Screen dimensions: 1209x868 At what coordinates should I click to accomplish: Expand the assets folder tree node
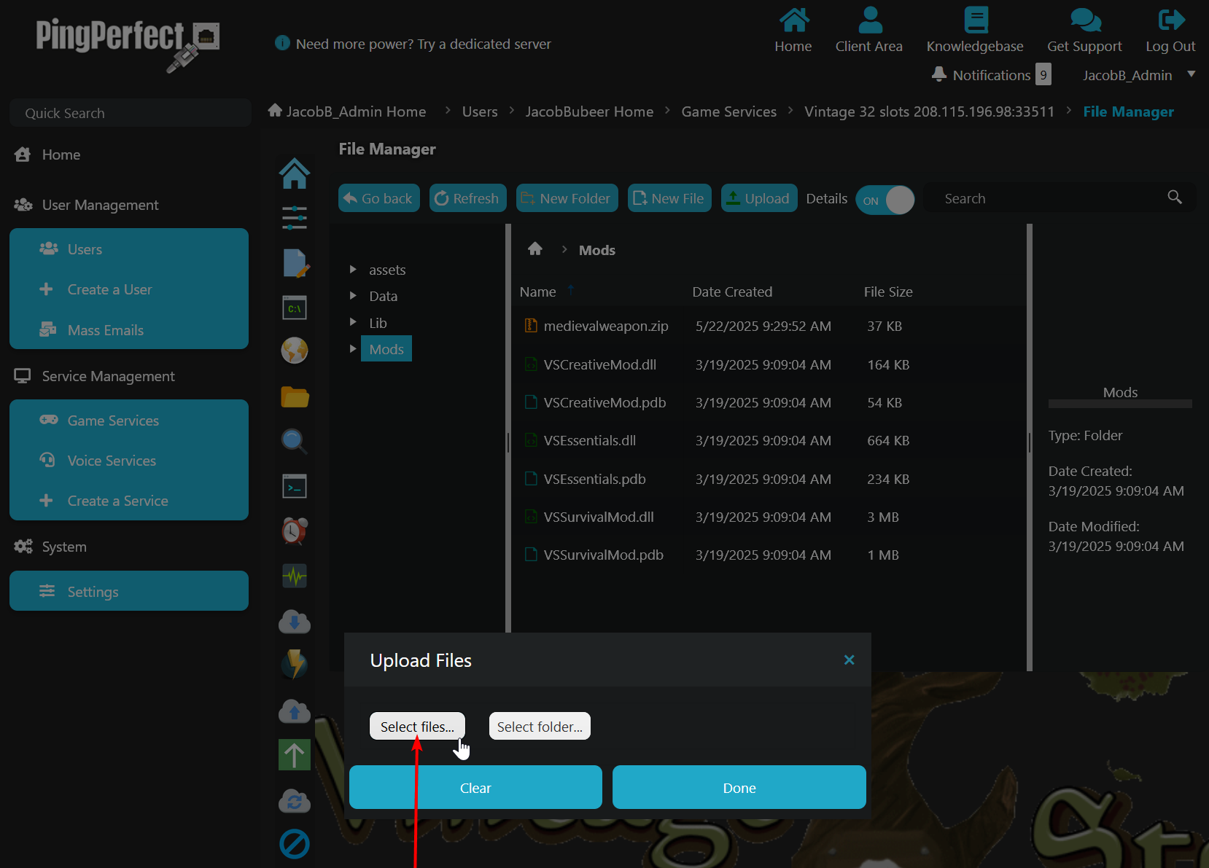point(353,270)
